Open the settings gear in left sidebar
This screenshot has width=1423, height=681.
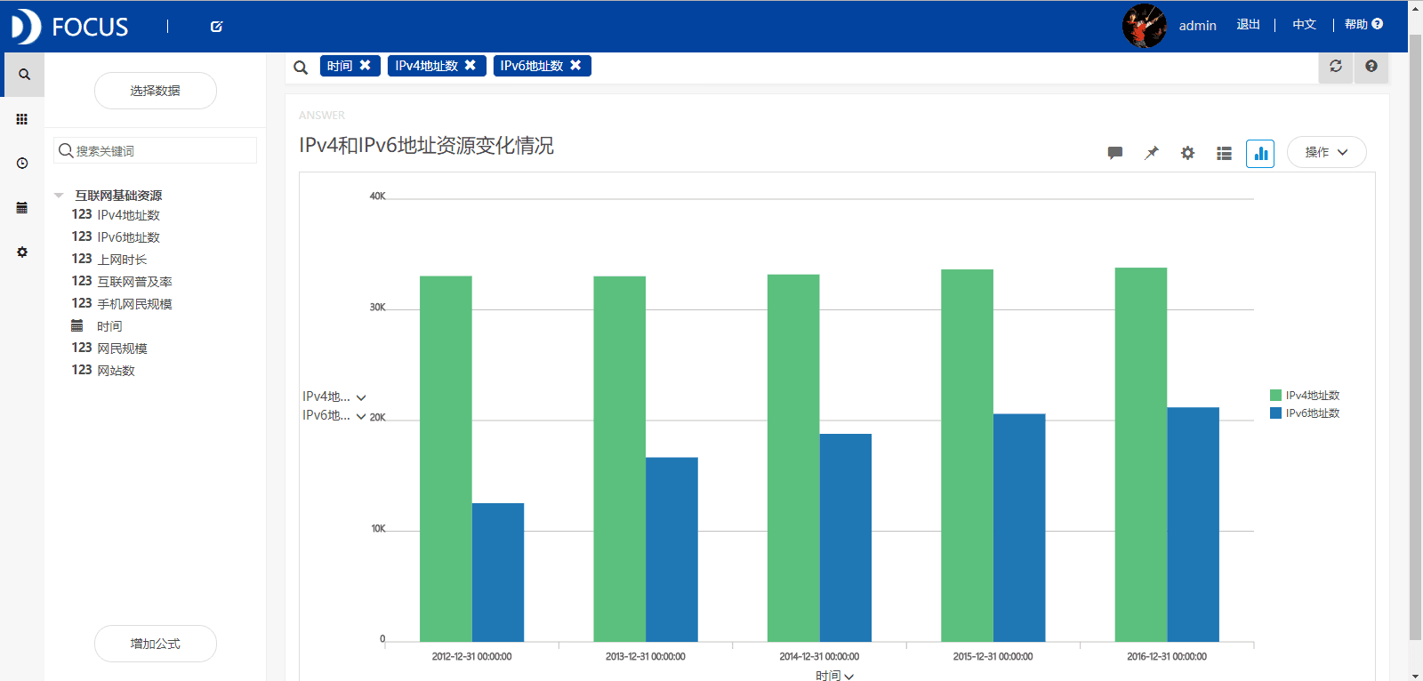click(x=22, y=252)
